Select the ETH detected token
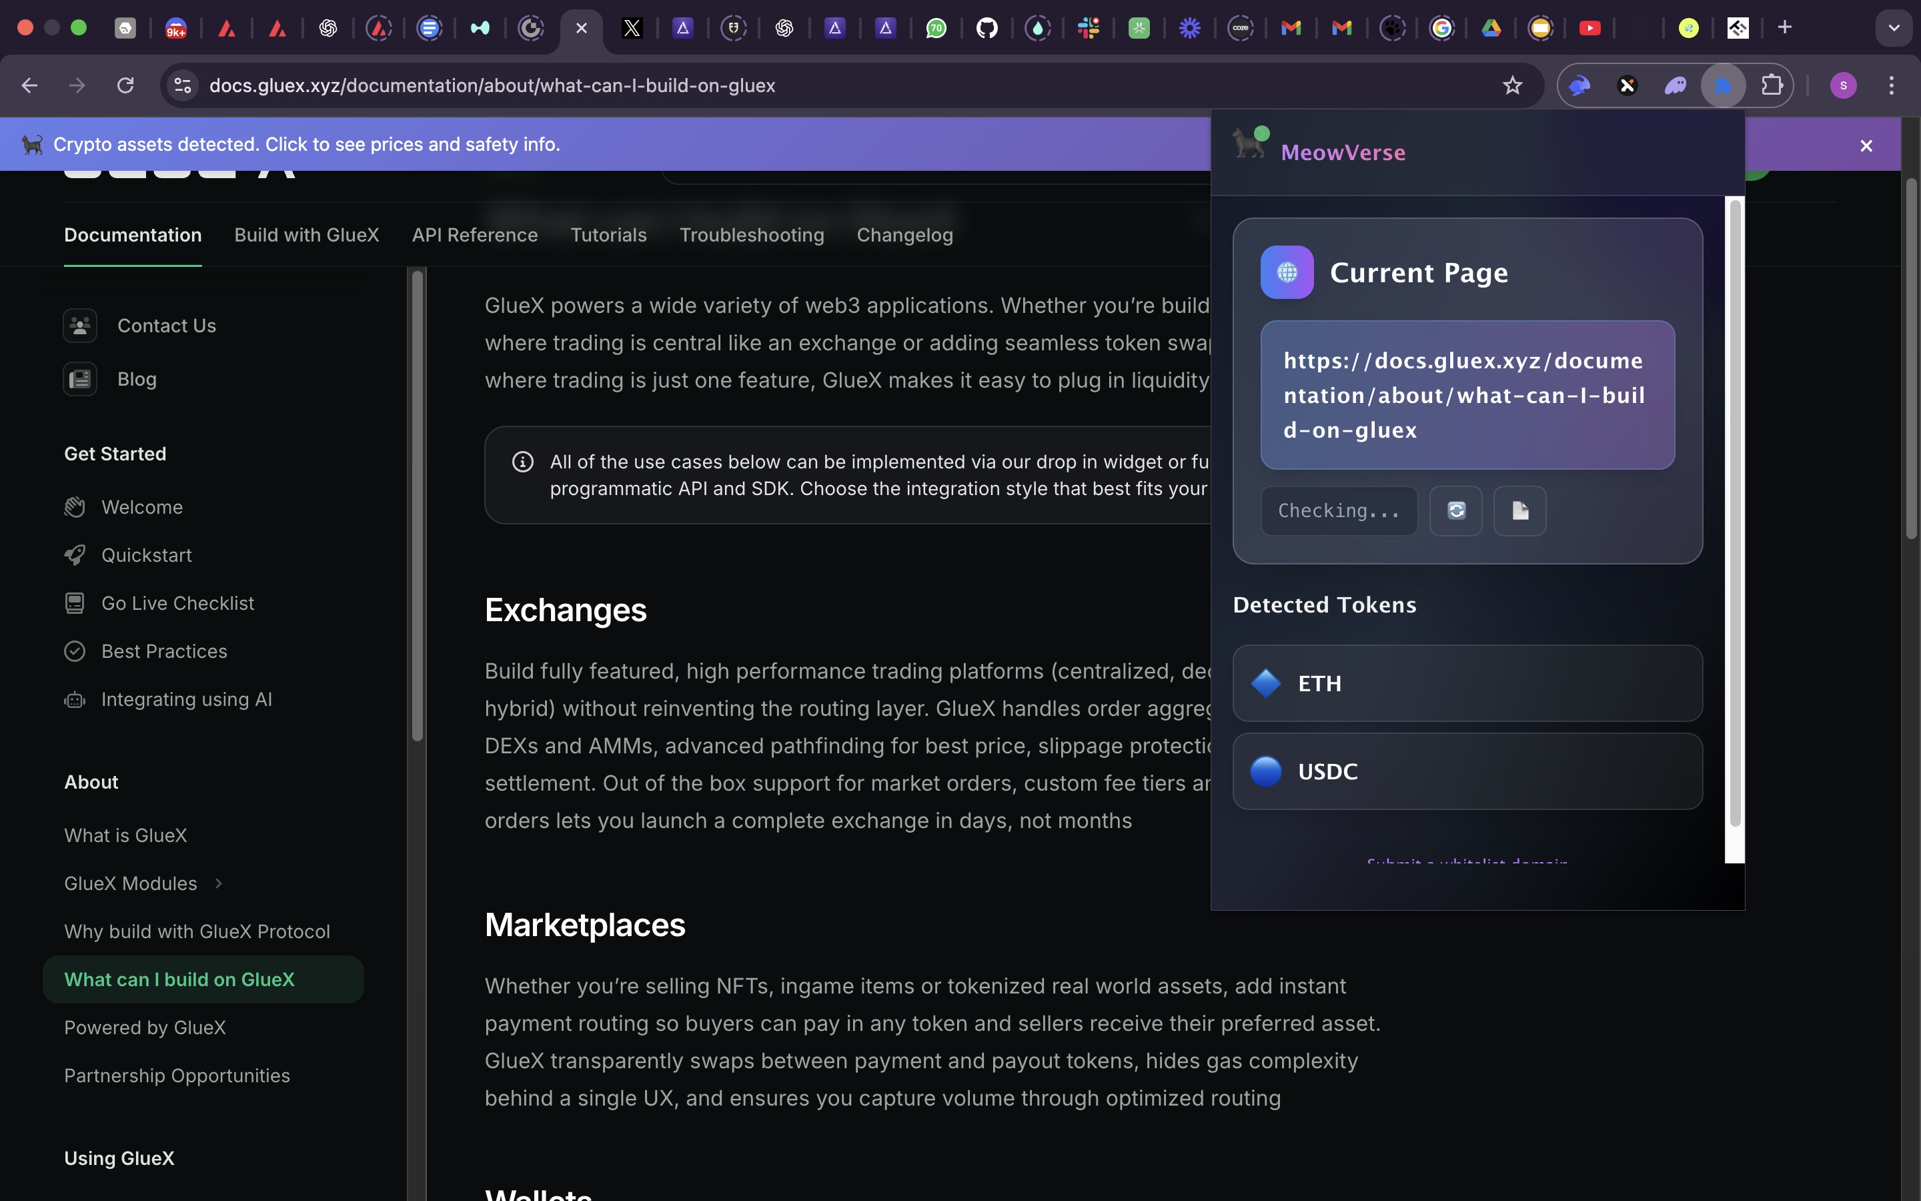Image resolution: width=1921 pixels, height=1201 pixels. (x=1466, y=683)
